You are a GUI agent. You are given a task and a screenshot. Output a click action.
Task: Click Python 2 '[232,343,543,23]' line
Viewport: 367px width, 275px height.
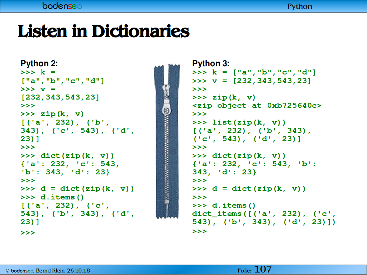[60, 97]
